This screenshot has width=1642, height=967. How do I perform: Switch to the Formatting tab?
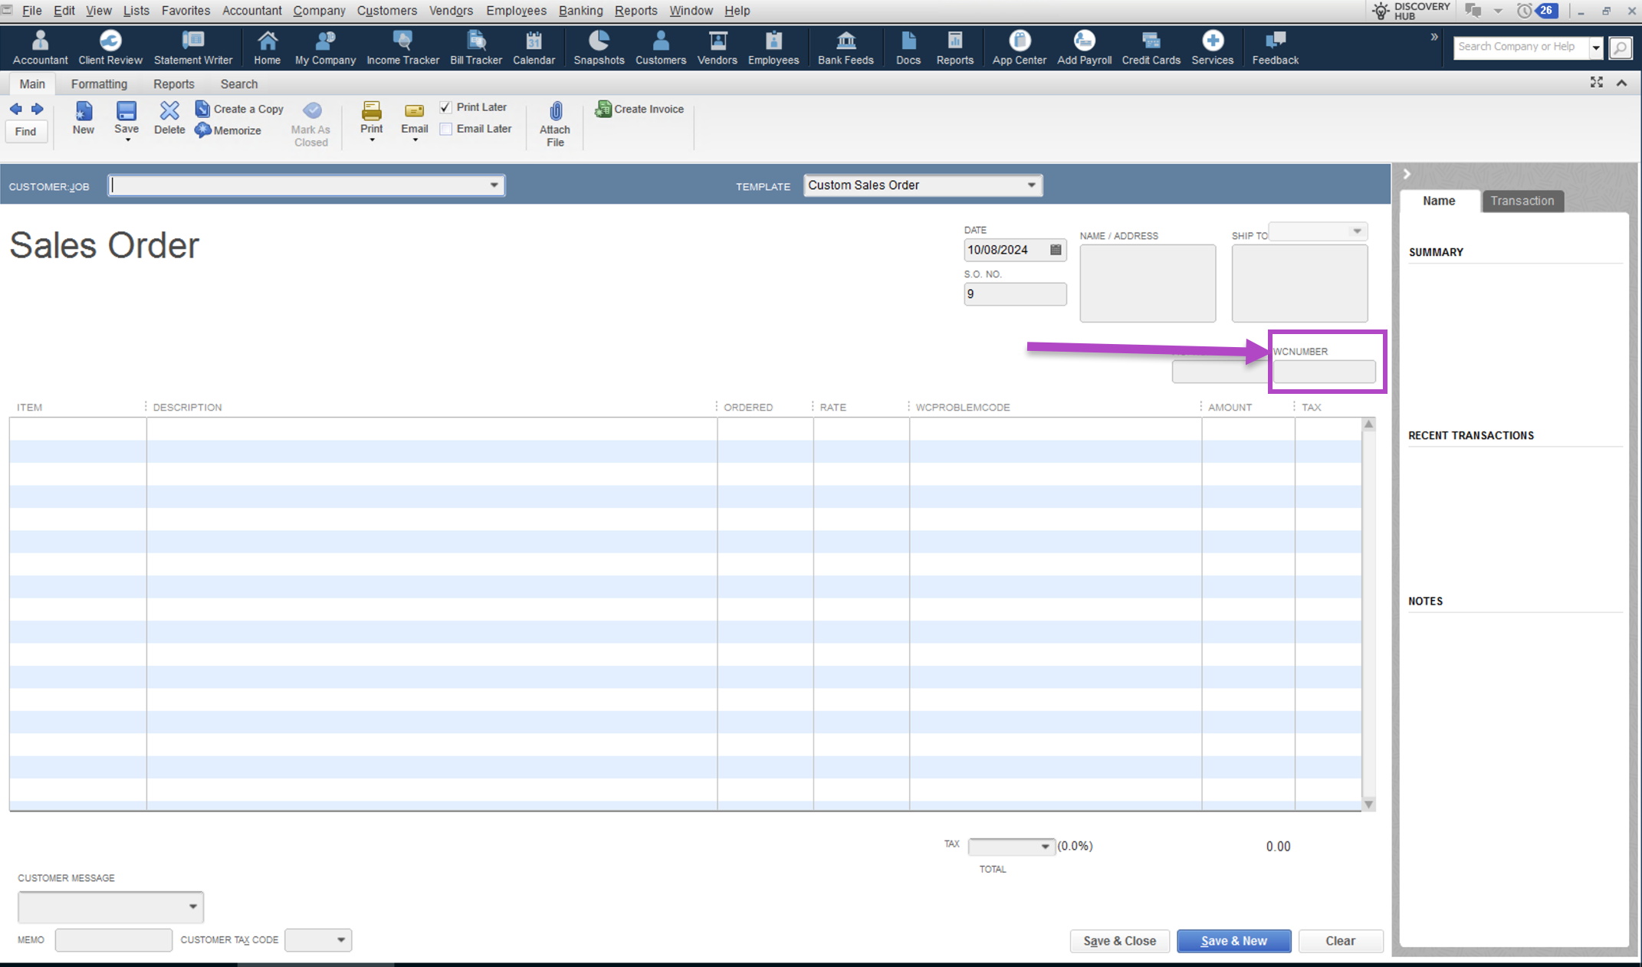tap(99, 84)
